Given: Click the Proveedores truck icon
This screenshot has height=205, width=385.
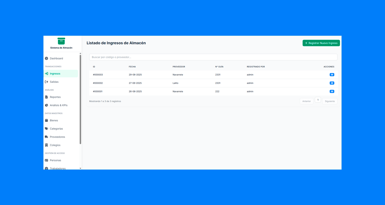Looking at the screenshot, I should tap(47, 137).
